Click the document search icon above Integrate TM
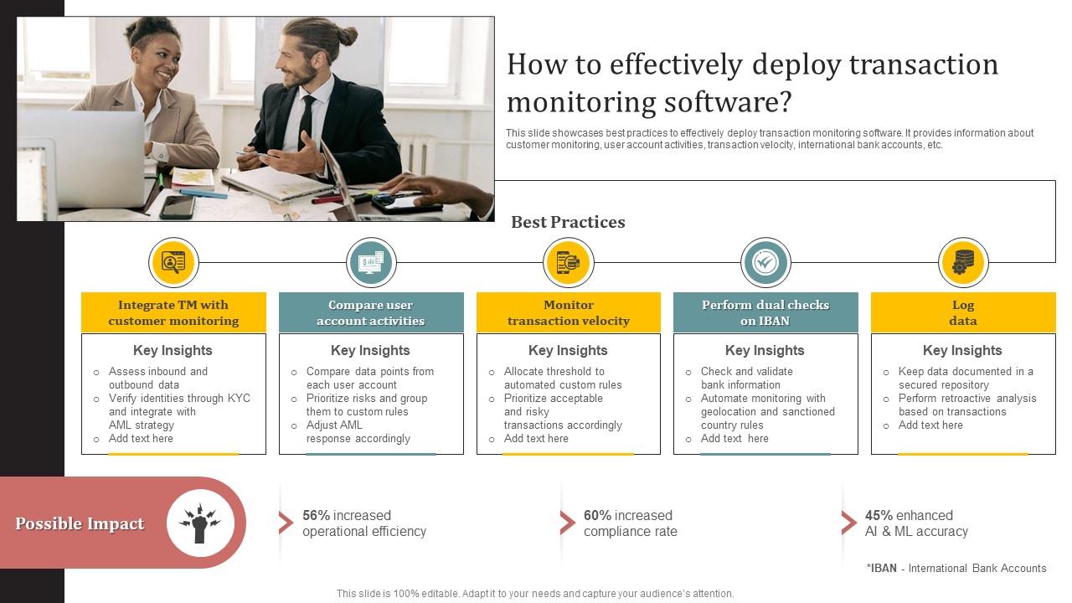This screenshot has width=1072, height=603. 173,262
